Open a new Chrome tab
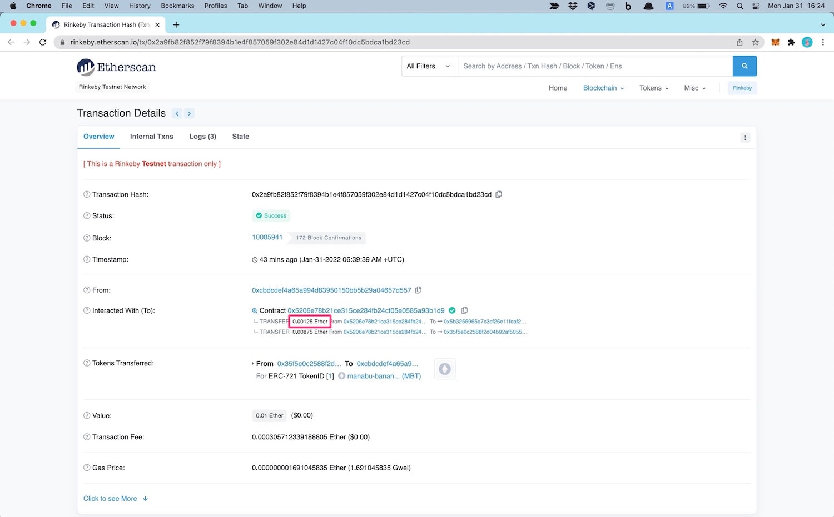 click(x=176, y=24)
